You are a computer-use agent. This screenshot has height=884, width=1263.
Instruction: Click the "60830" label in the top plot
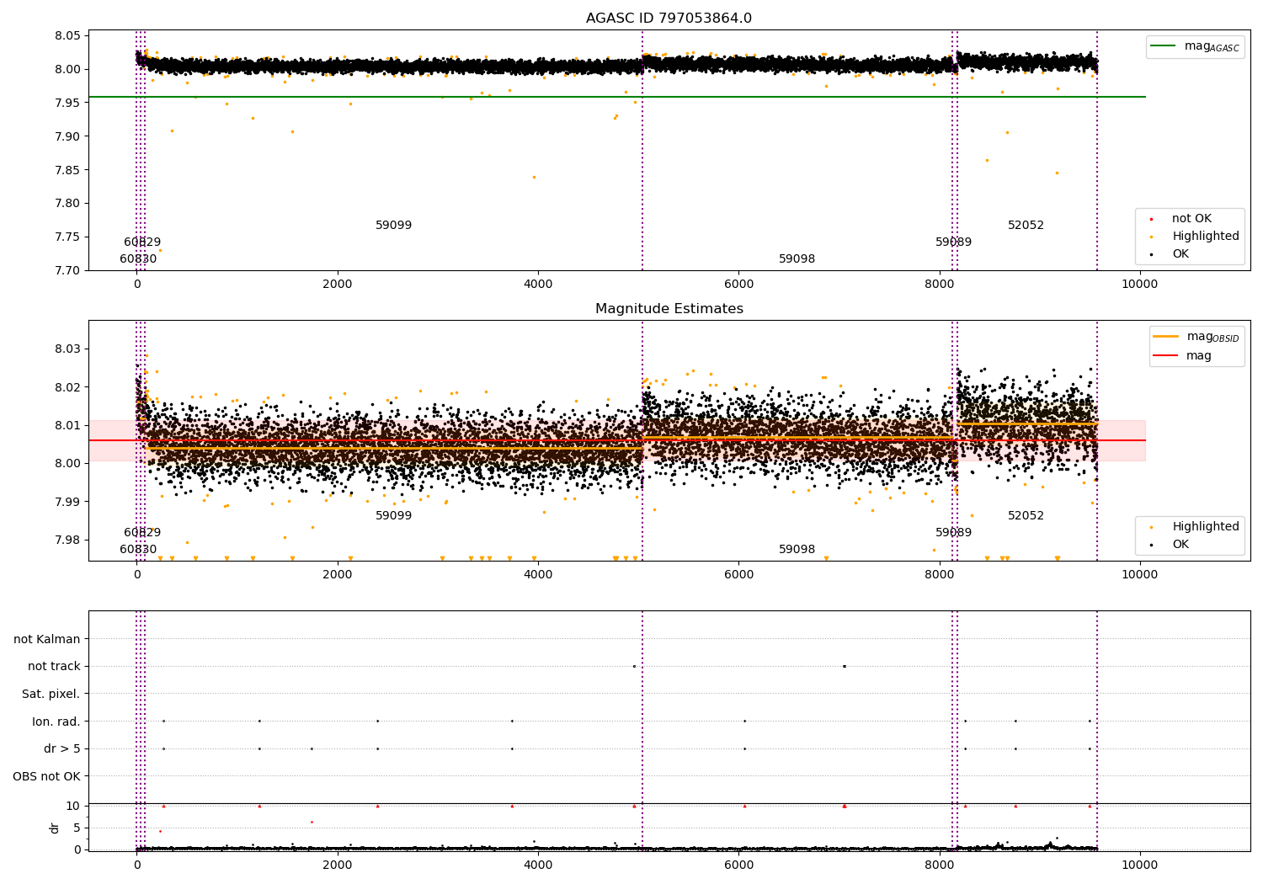pos(138,259)
